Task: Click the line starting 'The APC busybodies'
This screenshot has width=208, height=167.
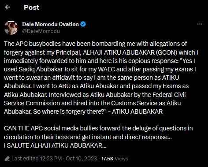Action: (95, 44)
